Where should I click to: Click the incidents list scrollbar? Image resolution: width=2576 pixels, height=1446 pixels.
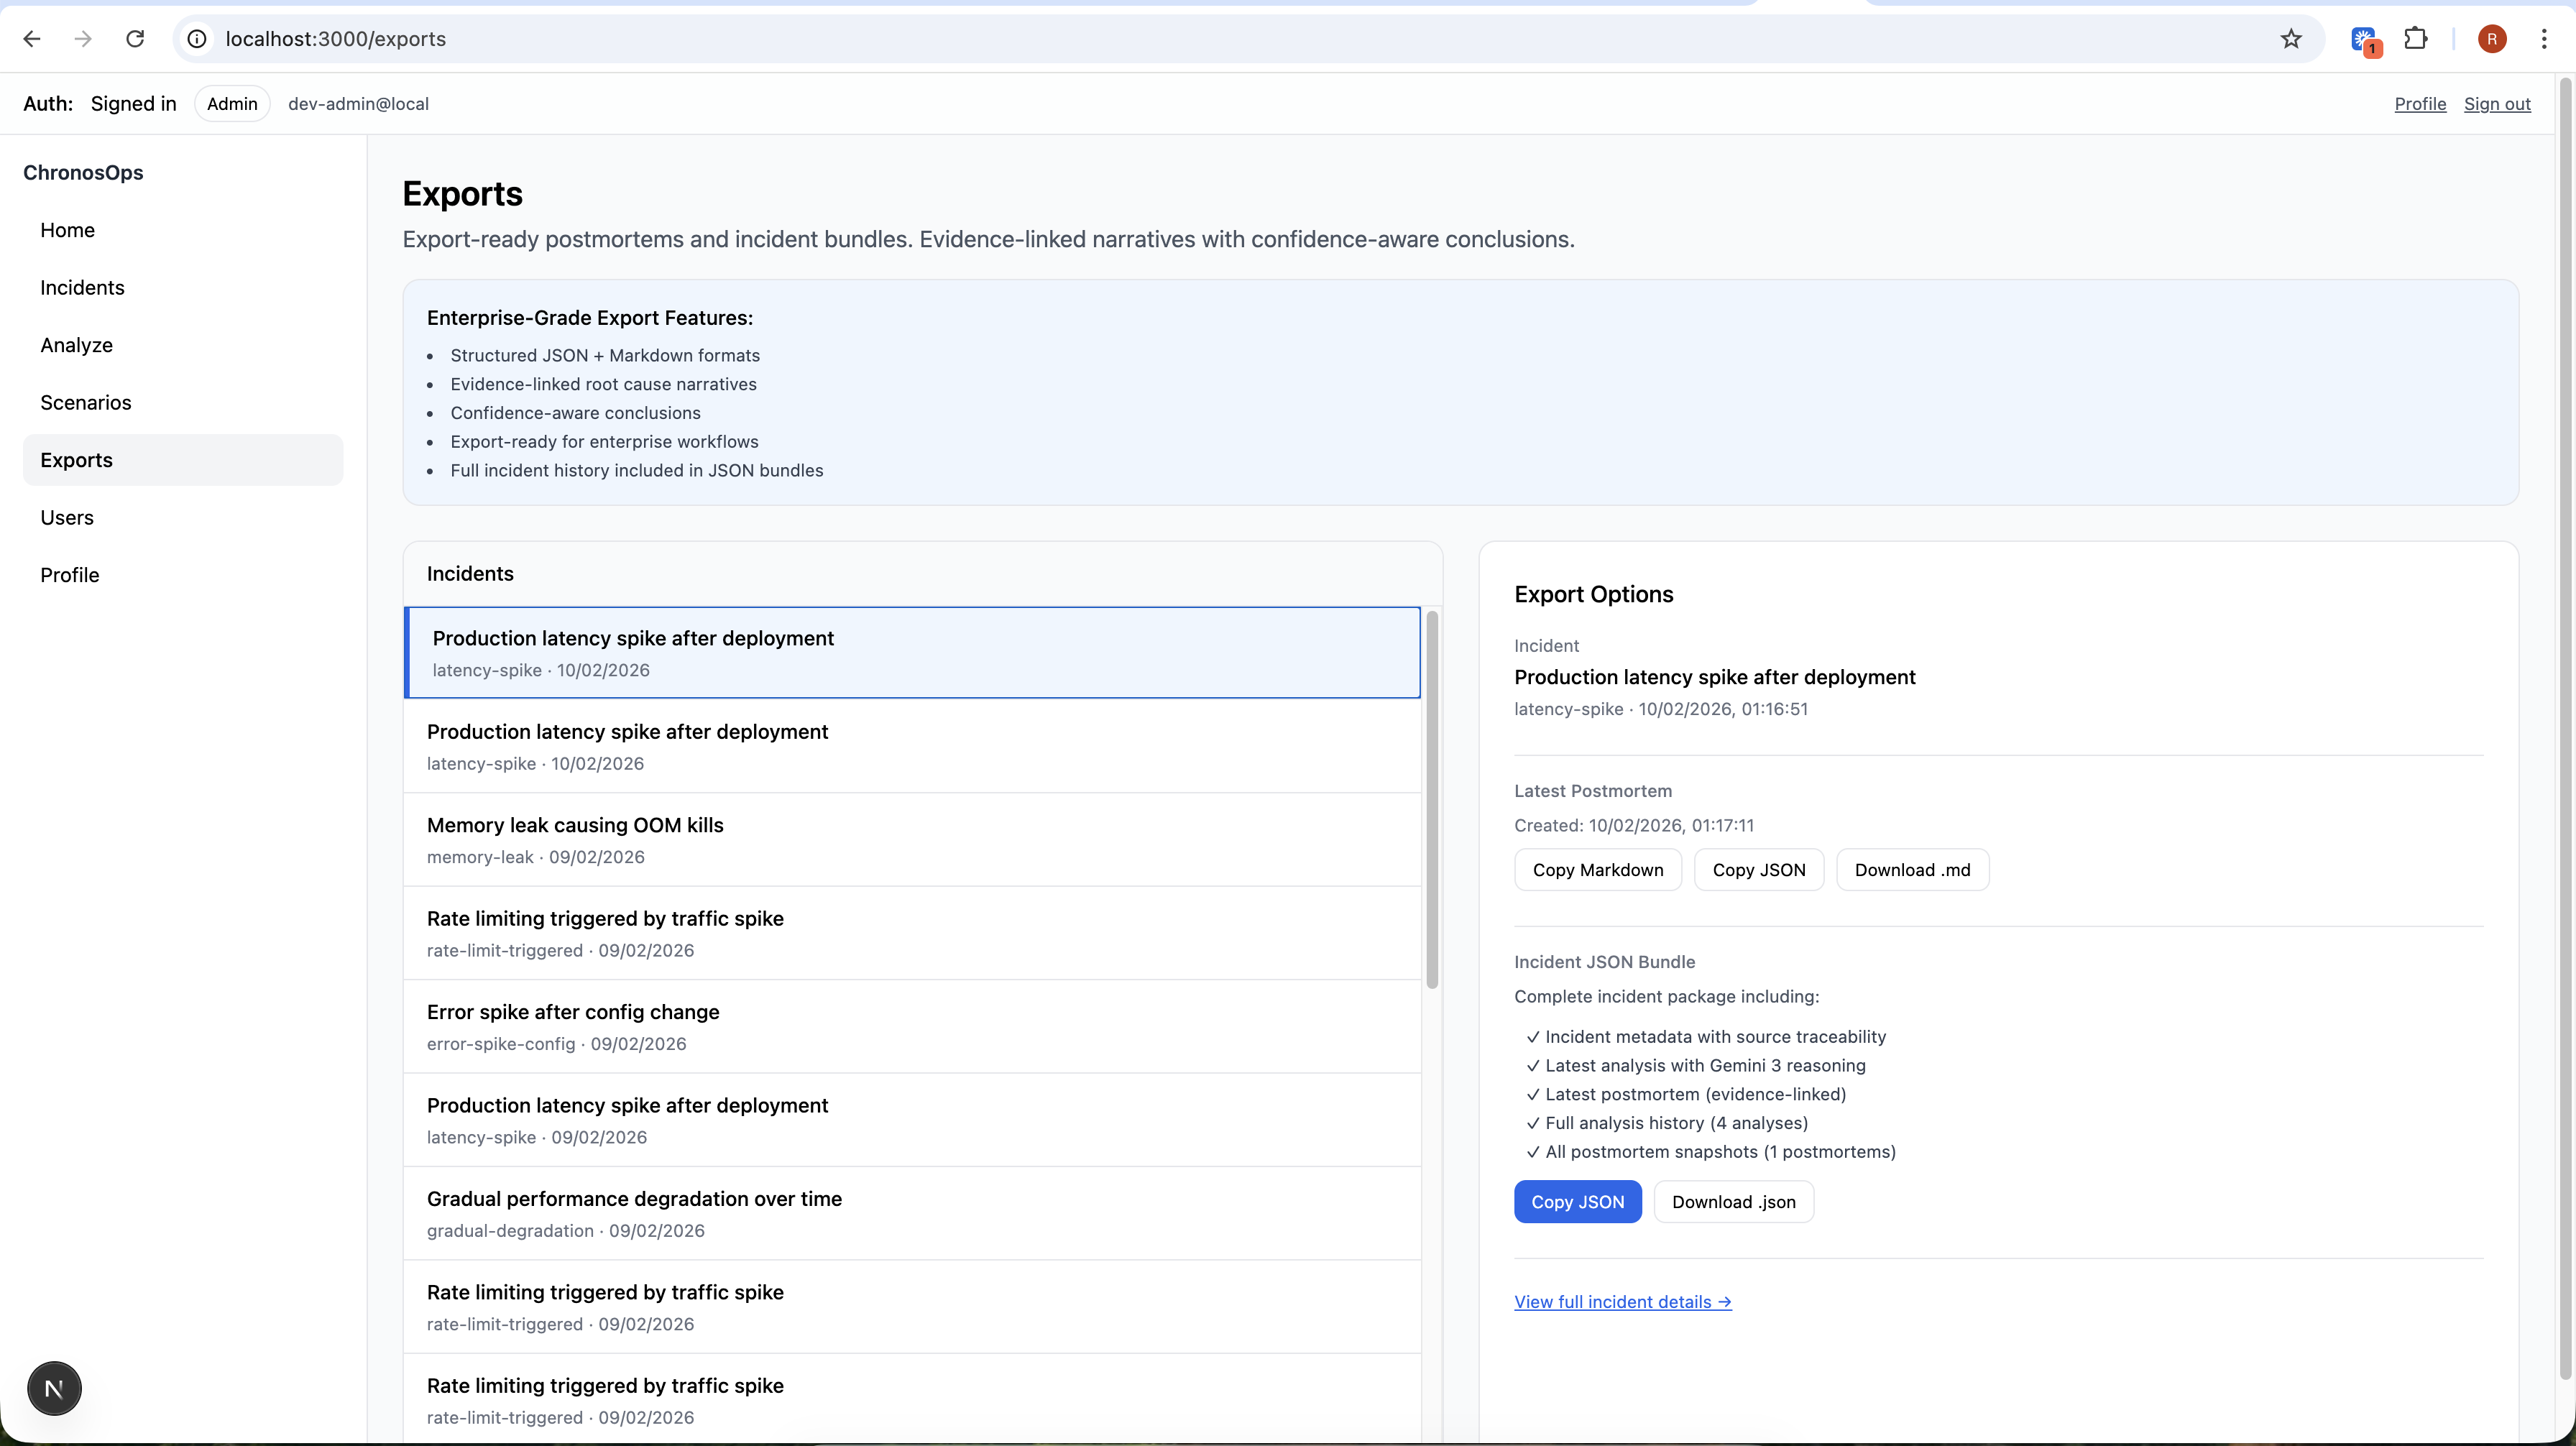click(x=1432, y=800)
